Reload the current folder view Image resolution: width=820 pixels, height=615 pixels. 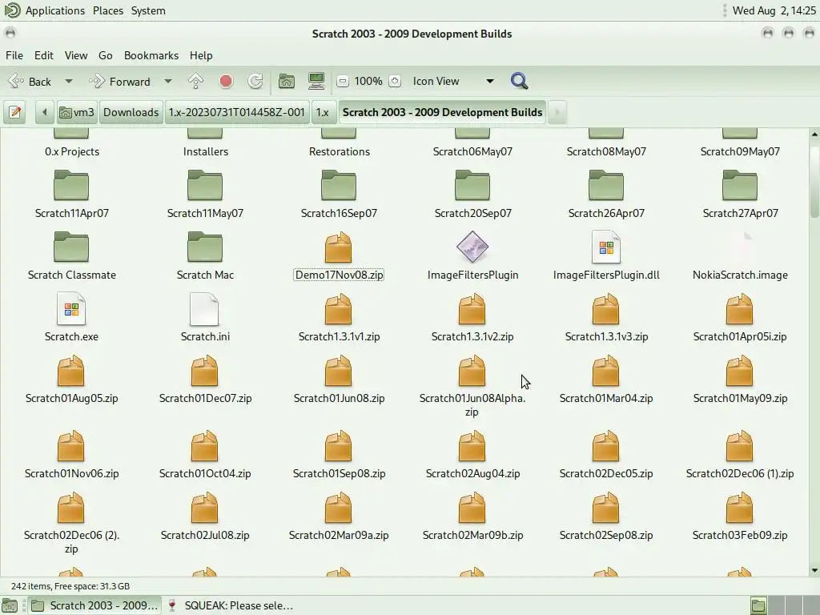(x=255, y=81)
